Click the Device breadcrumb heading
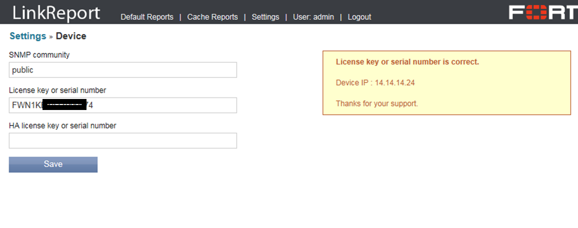Screen dimensions: 578x228 (x=71, y=36)
